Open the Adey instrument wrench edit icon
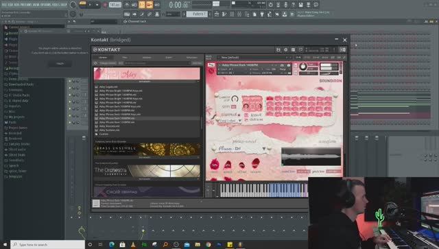Screen dimensions: 439x249 coord(211,65)
